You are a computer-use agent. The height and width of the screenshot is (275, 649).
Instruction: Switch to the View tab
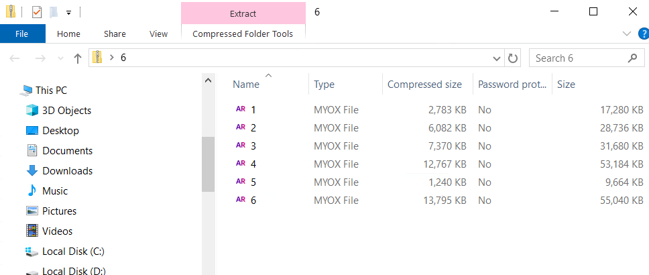click(x=158, y=34)
